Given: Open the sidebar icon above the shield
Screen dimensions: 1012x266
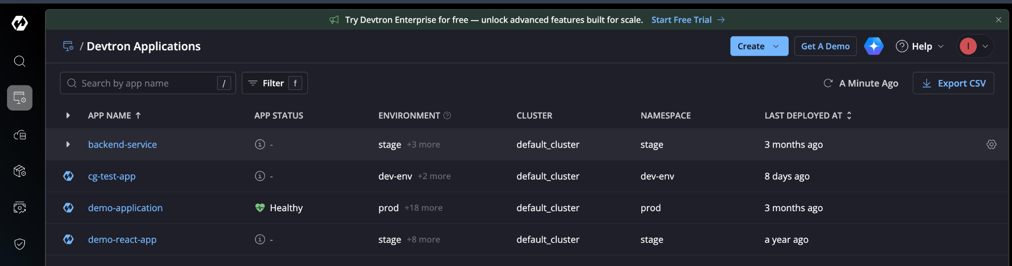Looking at the screenshot, I should pos(20,207).
